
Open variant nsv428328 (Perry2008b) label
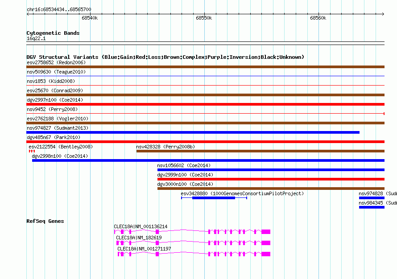click(x=165, y=147)
